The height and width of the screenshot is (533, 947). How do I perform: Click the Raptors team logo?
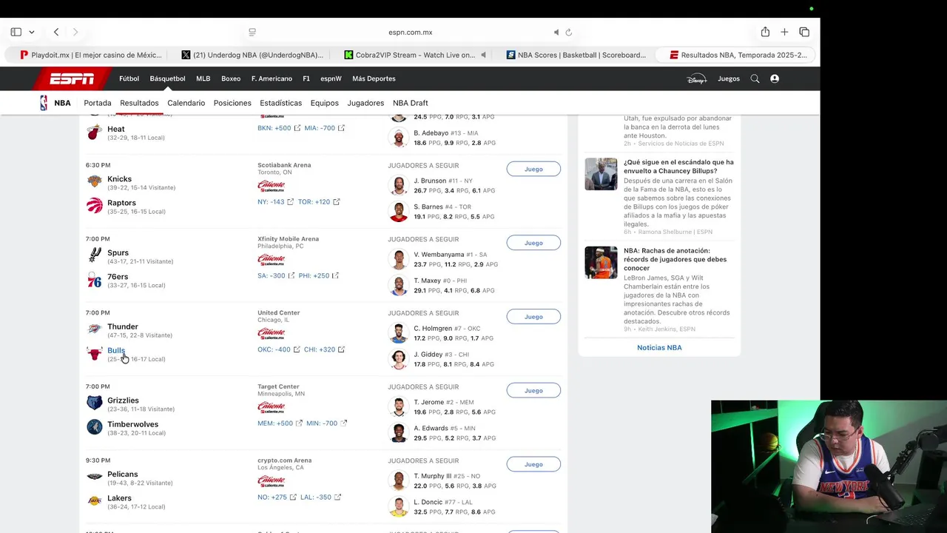(x=94, y=206)
